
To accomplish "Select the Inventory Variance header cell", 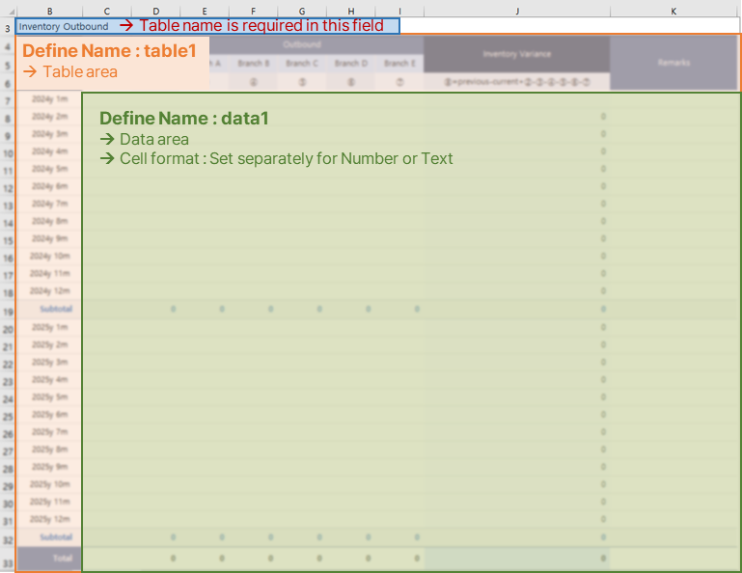I will (x=516, y=54).
